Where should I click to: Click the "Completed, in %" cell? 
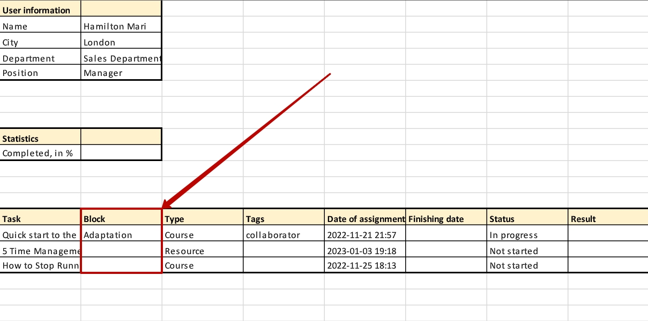coord(40,153)
